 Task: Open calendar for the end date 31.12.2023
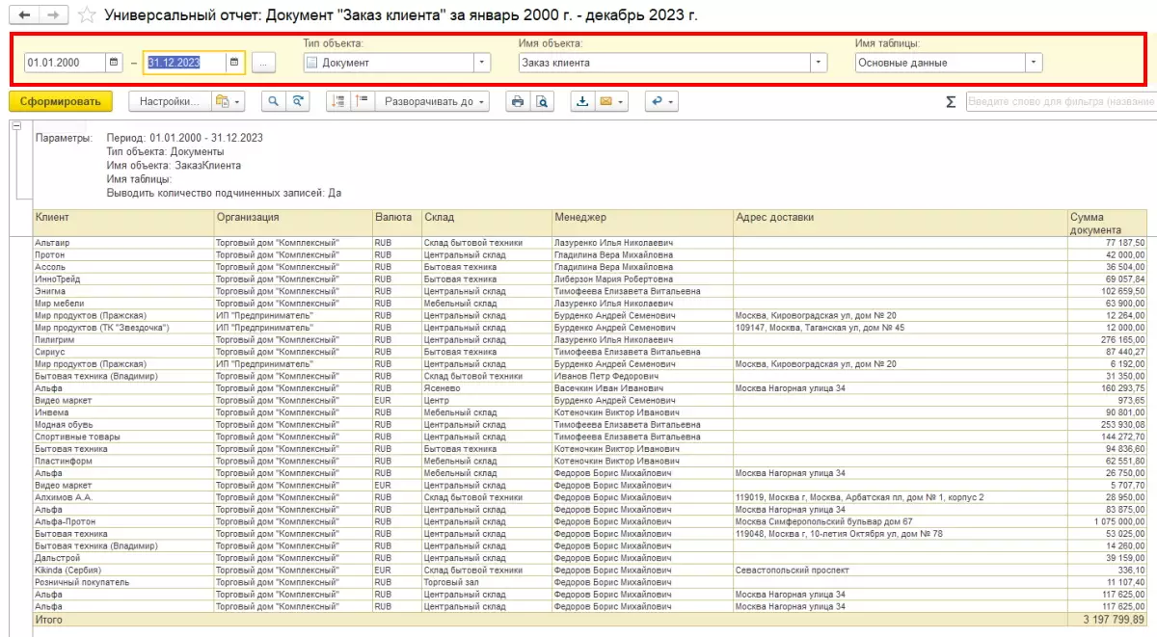tap(234, 63)
